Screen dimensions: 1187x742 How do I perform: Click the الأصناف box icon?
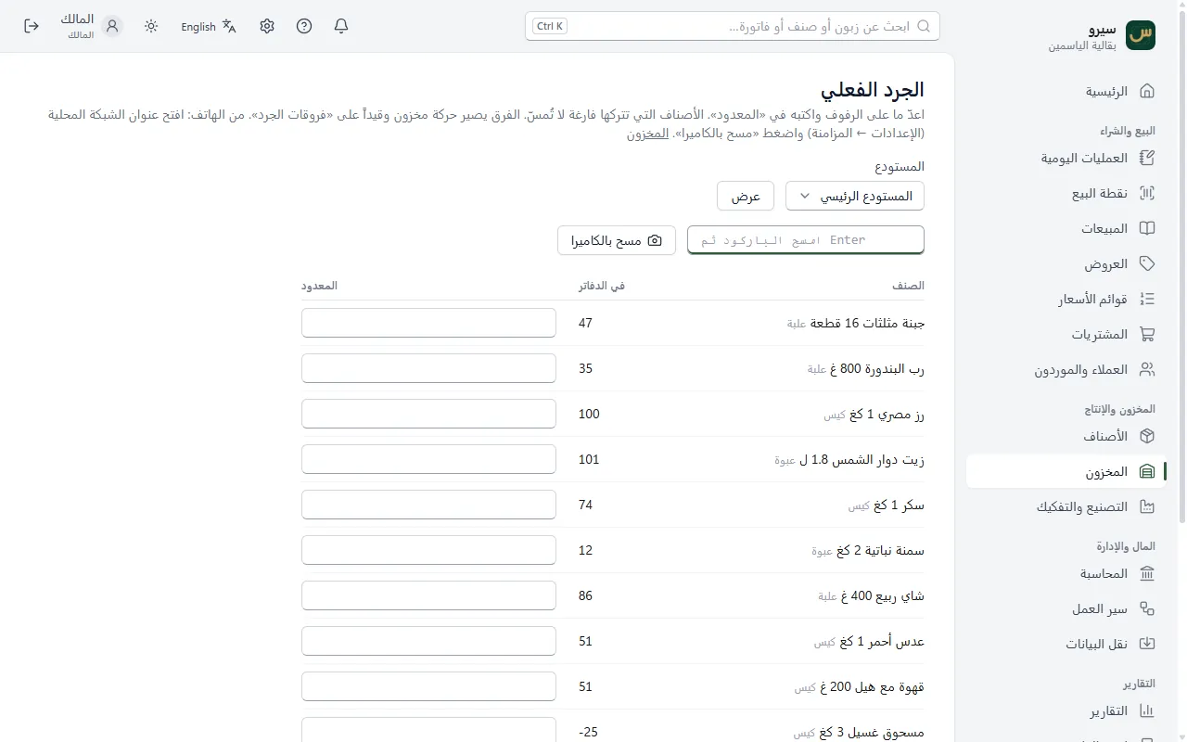click(x=1147, y=436)
